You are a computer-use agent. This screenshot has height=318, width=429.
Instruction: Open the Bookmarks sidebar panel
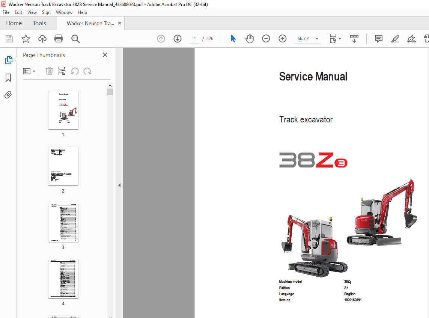click(x=8, y=78)
